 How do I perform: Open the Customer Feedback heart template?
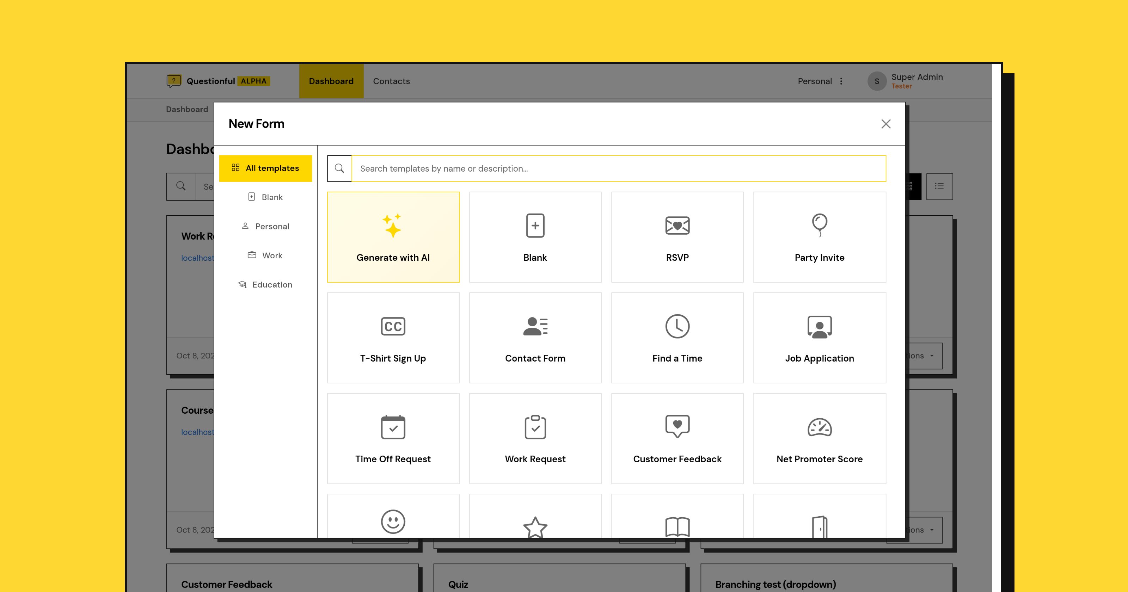[x=677, y=438]
